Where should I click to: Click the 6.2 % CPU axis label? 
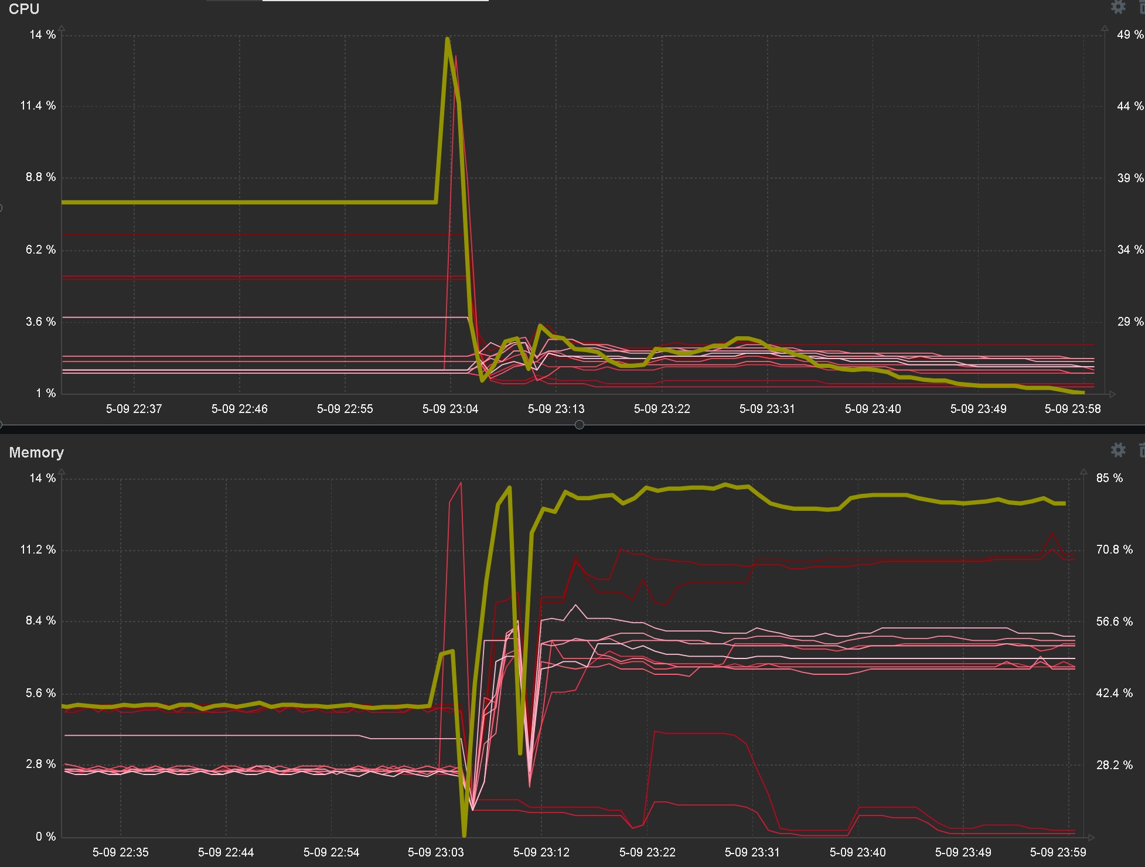pyautogui.click(x=40, y=250)
